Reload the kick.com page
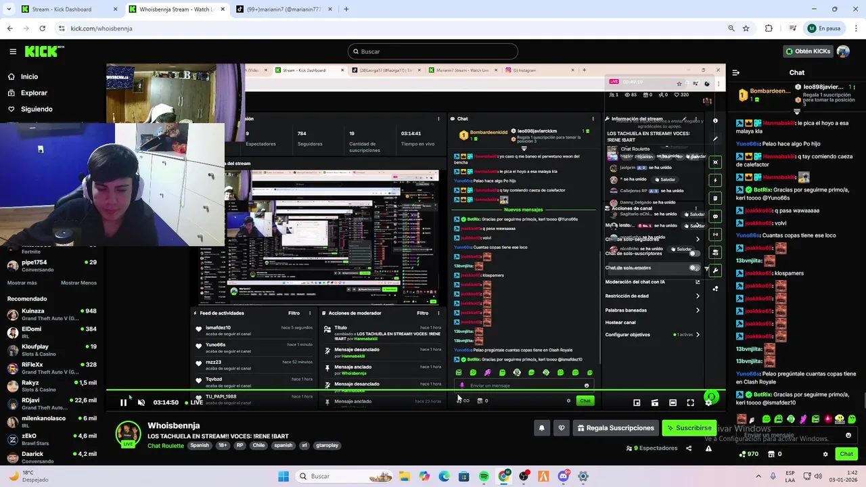The width and height of the screenshot is (866, 487). click(42, 28)
